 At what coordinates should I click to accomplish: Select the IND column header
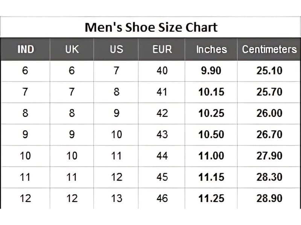click(x=26, y=49)
